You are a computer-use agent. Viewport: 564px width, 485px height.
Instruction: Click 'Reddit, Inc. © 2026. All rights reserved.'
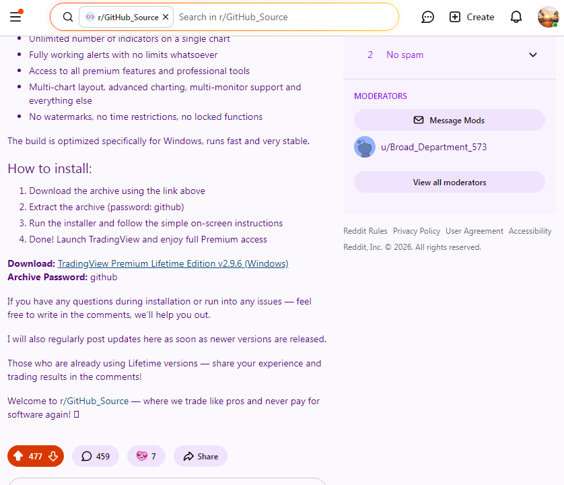click(412, 247)
